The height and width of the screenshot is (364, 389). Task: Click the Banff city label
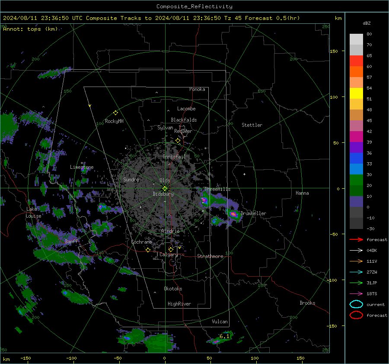[x=71, y=242]
